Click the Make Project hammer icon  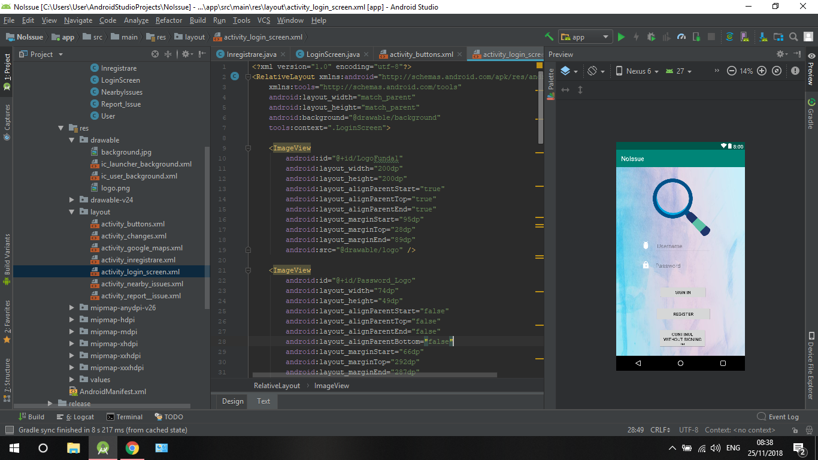pos(549,37)
